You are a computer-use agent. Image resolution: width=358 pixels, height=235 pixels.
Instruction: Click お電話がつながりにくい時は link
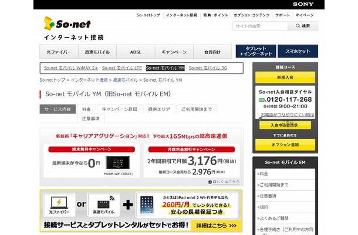coord(288,115)
